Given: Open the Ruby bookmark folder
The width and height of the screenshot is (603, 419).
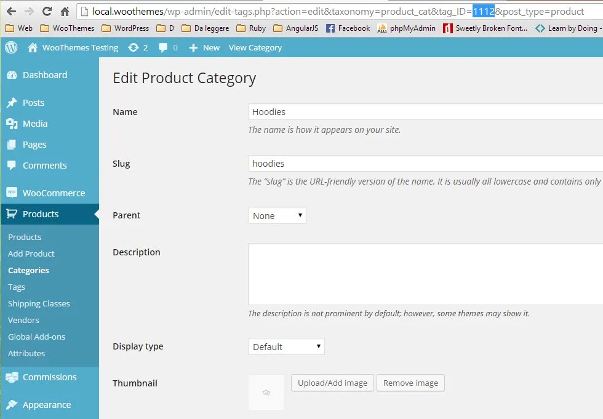Looking at the screenshot, I should pos(251,28).
